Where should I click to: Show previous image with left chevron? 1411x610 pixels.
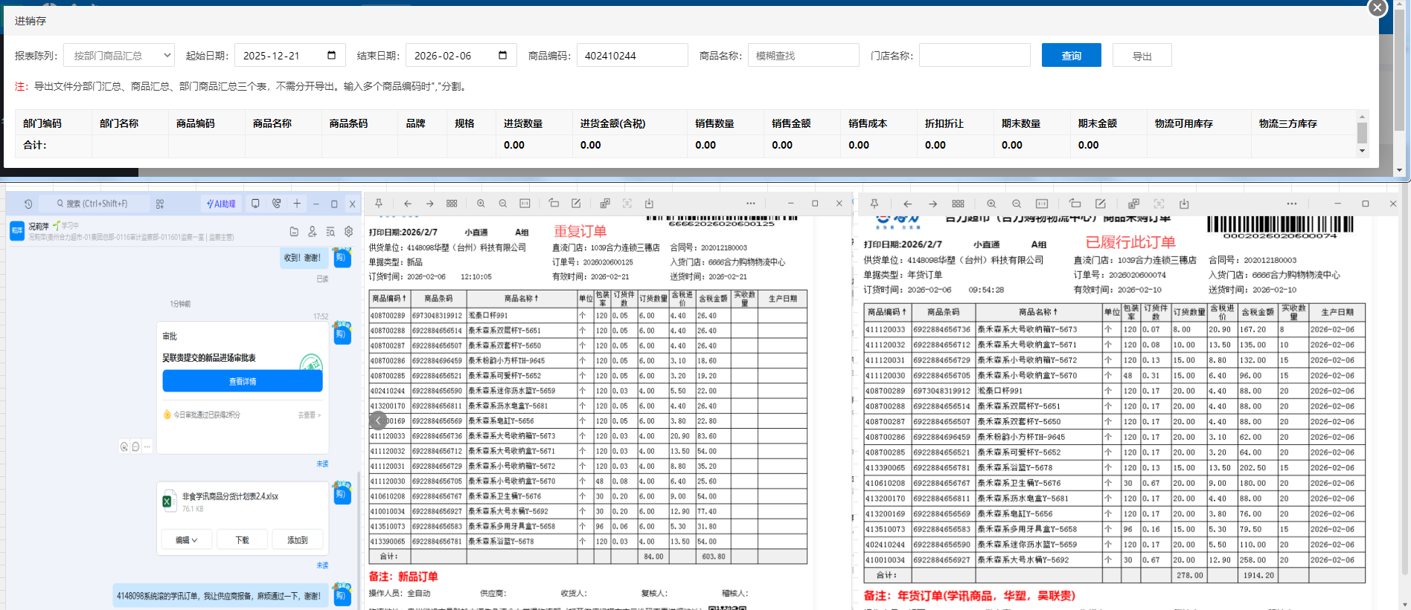point(378,421)
